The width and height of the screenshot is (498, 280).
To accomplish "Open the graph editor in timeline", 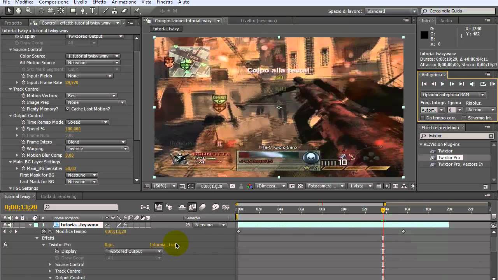I will (x=226, y=207).
